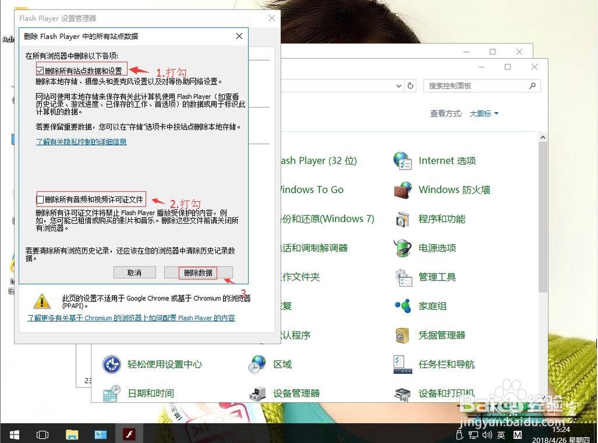The width and height of the screenshot is (598, 443).
Task: Click the Internet 选项 globe icon
Action: [x=402, y=161]
